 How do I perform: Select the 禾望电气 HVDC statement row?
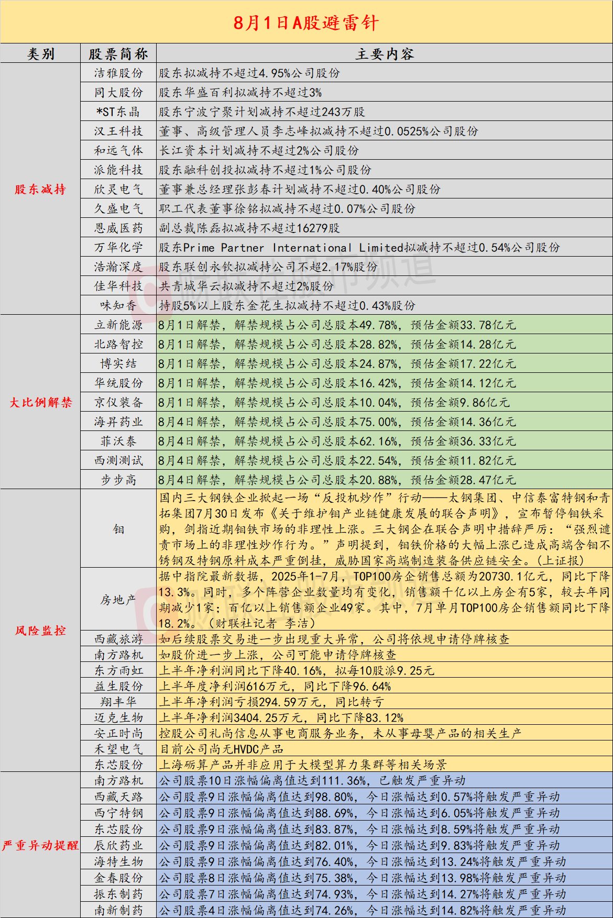coord(385,749)
